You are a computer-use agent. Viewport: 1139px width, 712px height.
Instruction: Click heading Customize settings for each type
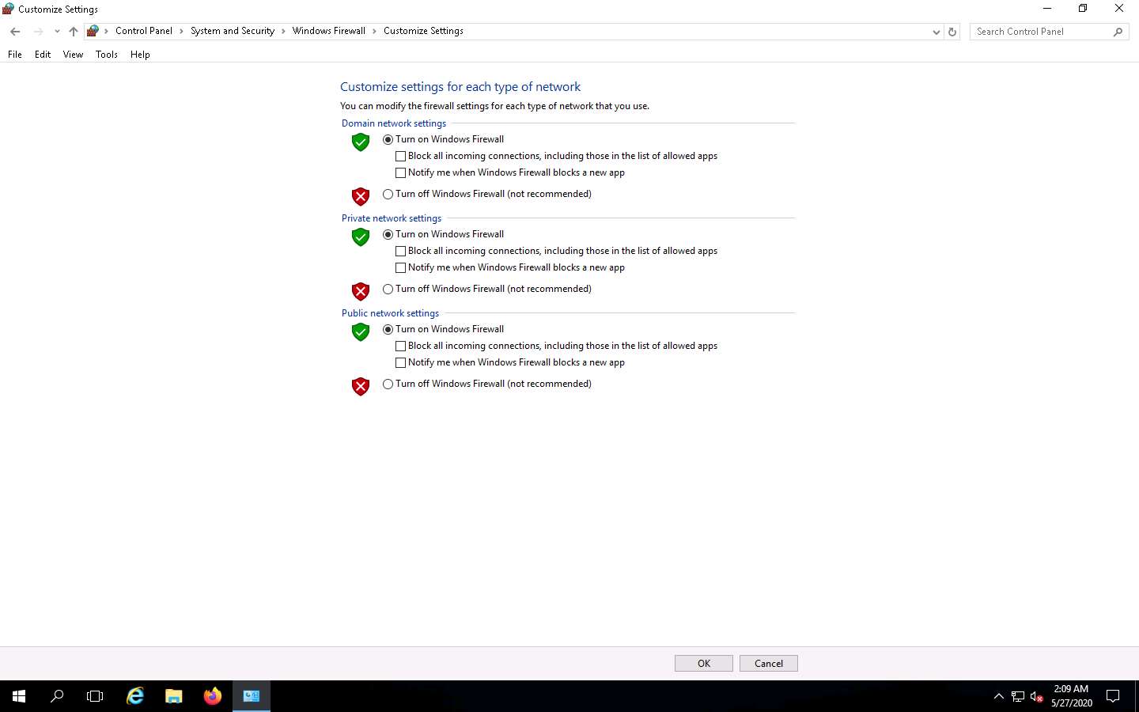pos(460,87)
